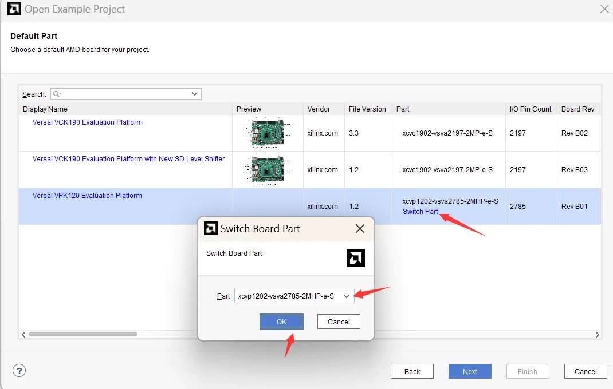The image size is (613, 389).
Task: Click the horizontal scrollbar under board table
Action: tap(82, 334)
